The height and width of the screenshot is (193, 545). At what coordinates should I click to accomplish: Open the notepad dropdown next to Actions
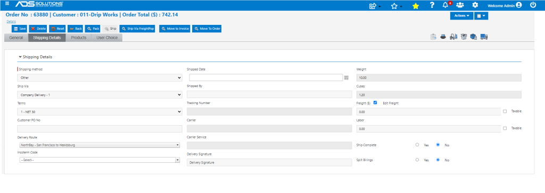pyautogui.click(x=481, y=15)
